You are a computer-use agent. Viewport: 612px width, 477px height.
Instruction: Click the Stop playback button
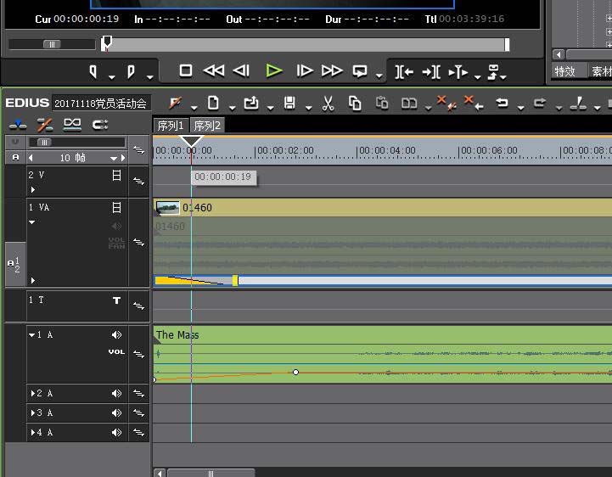186,71
